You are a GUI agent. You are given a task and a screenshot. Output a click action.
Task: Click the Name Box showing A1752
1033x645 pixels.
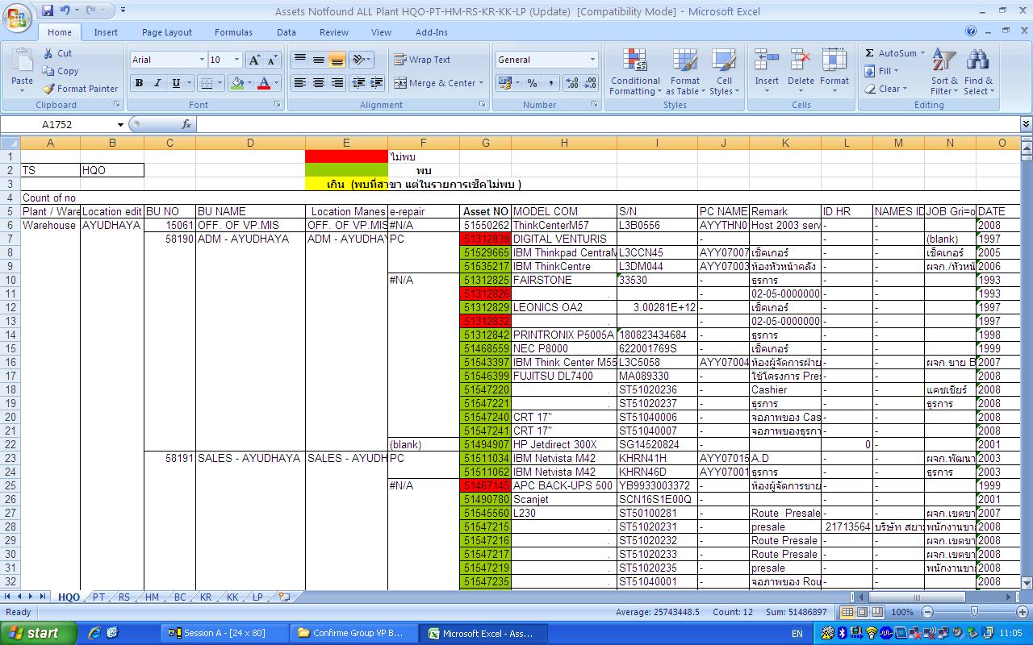57,124
